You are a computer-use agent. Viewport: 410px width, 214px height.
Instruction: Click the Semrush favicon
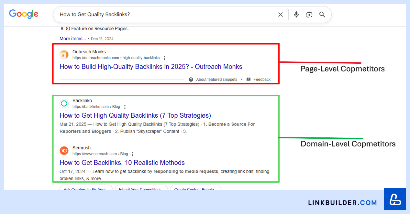coord(64,151)
